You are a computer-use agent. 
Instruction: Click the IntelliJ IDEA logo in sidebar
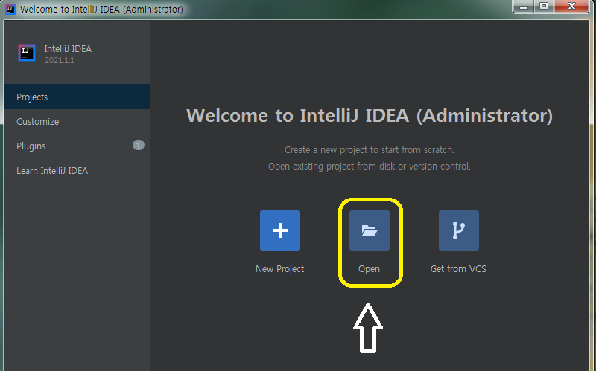pyautogui.click(x=27, y=53)
